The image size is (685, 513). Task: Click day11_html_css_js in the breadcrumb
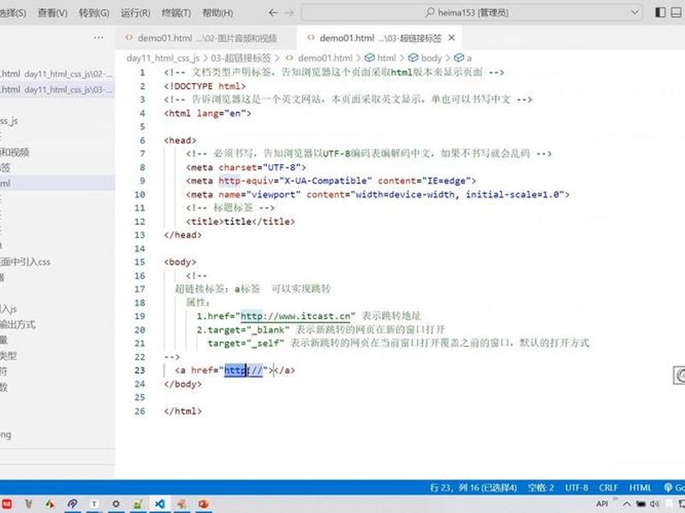coord(163,58)
